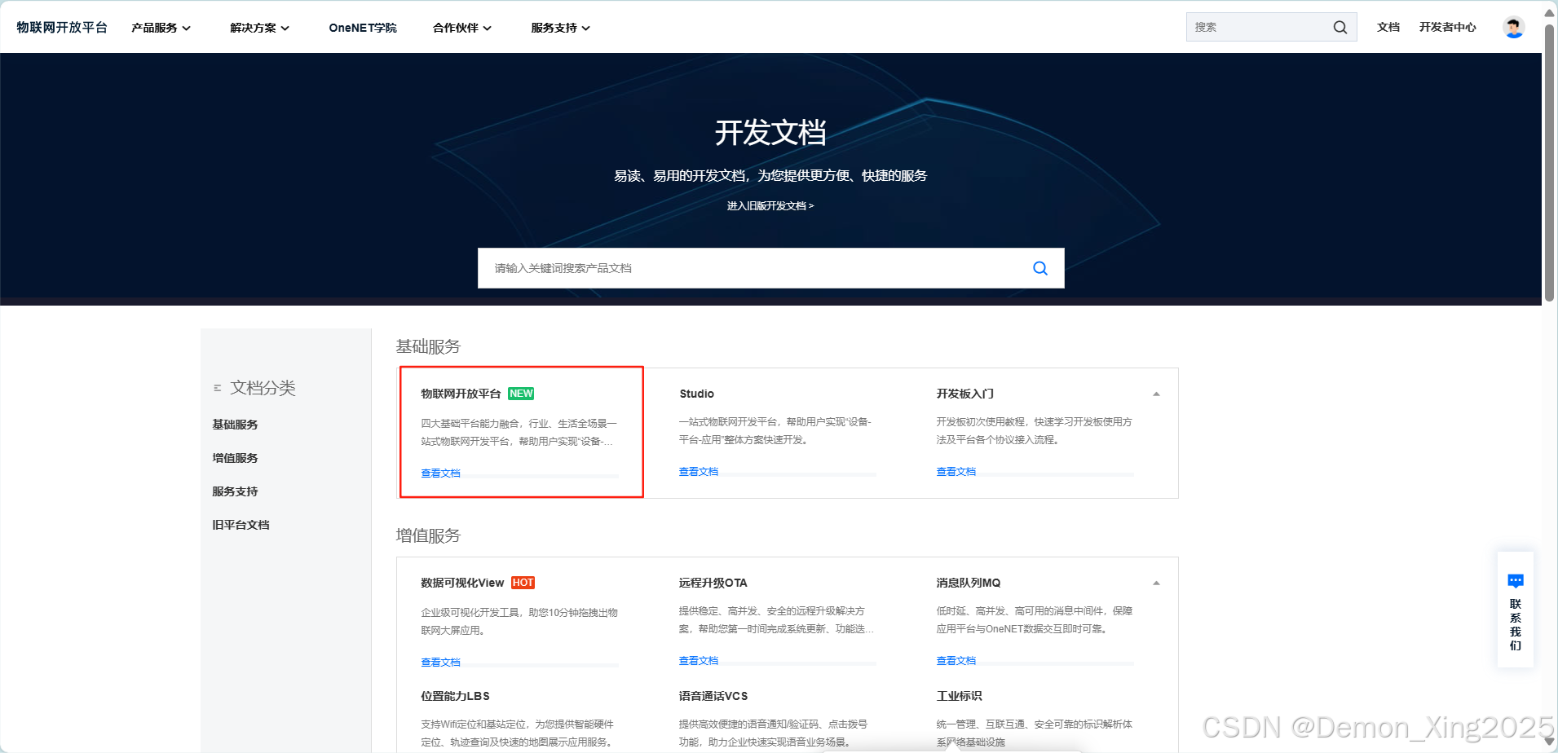Open 文档 in the top navigation
Image resolution: width=1558 pixels, height=753 pixels.
[1388, 27]
